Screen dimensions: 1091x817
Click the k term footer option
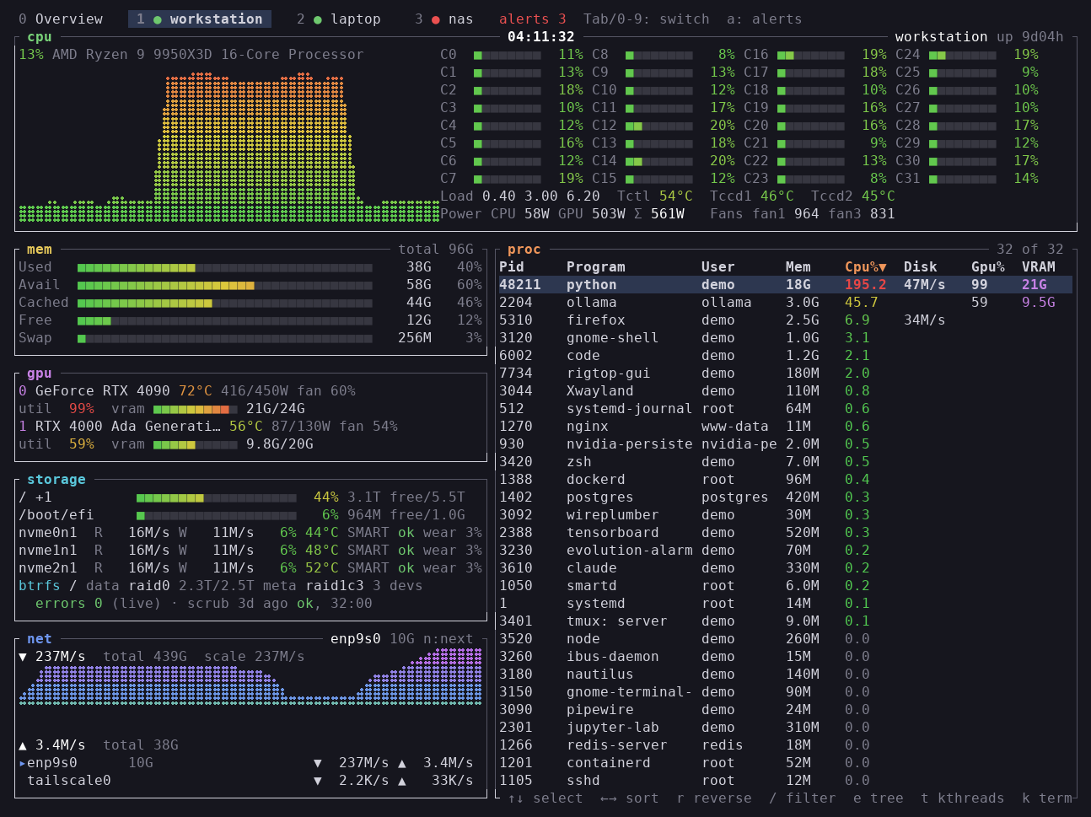[x=1047, y=798]
